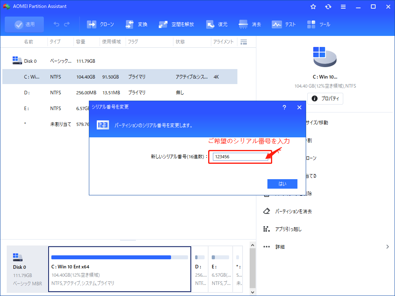Click the disk map scrollbar down arrow
Image resolution: width=395 pixels, height=296 pixels.
click(253, 292)
